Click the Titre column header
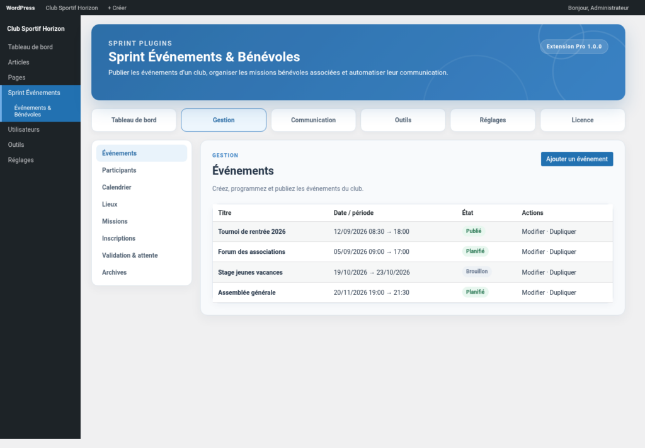 [225, 213]
